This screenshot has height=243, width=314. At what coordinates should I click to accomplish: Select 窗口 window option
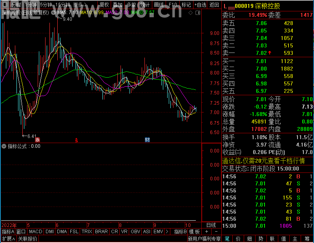click(x=21, y=232)
